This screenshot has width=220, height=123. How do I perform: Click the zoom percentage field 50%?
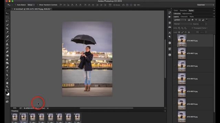point(15,108)
